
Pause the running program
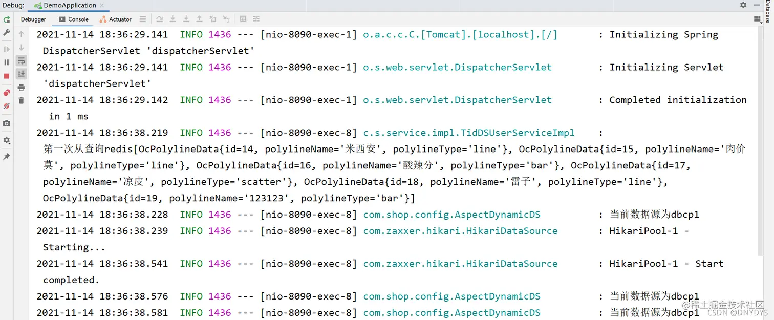pyautogui.click(x=7, y=62)
